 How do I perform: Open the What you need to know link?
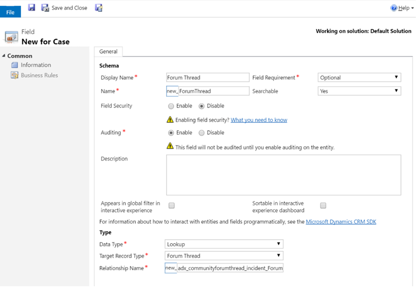coord(259,120)
